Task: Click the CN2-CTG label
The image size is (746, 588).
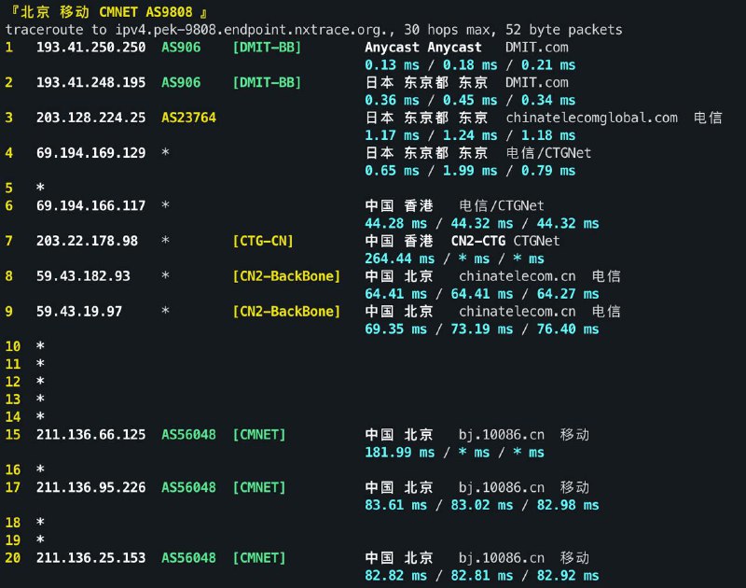Action: tap(478, 242)
